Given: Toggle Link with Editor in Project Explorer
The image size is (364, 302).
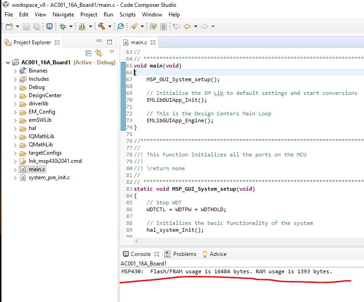Looking at the screenshot, I should point(98,53).
